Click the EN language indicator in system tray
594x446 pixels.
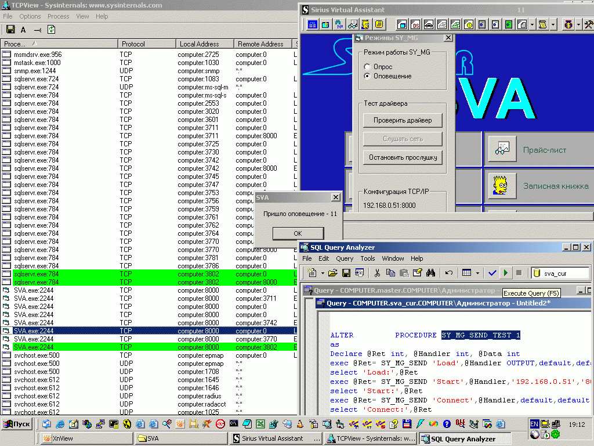534,424
